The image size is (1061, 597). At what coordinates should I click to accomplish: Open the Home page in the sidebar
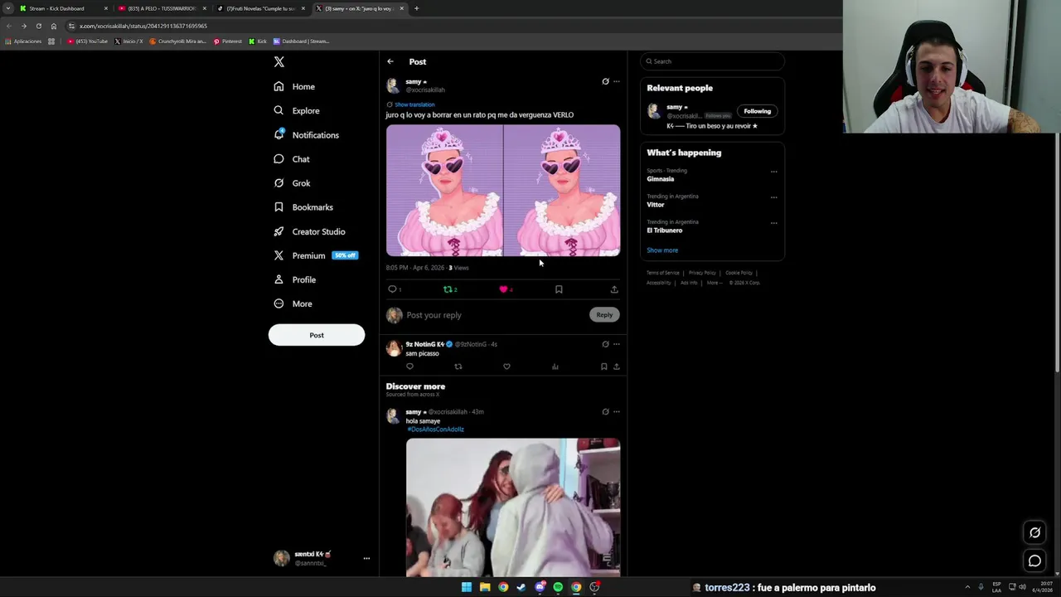(294, 86)
